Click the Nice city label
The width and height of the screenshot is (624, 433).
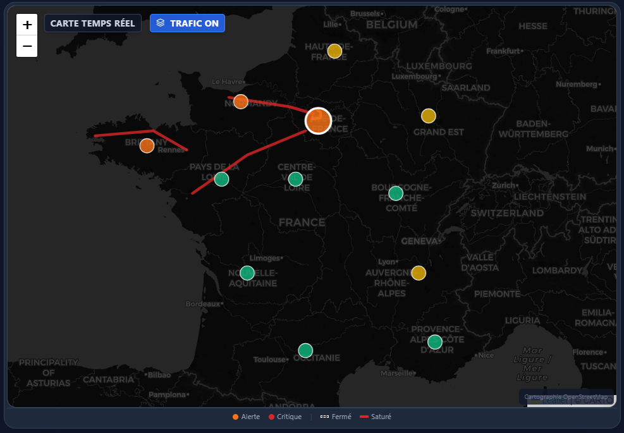(x=486, y=355)
